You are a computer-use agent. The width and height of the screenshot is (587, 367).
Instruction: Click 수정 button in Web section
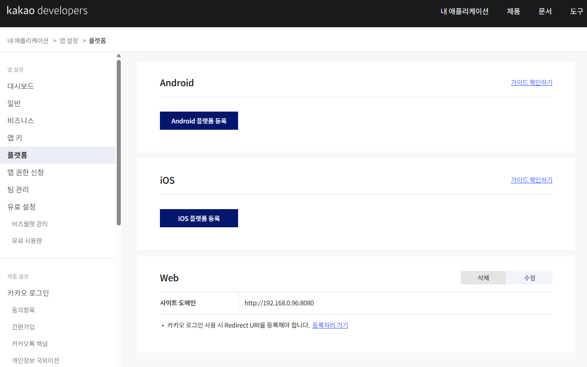point(530,278)
